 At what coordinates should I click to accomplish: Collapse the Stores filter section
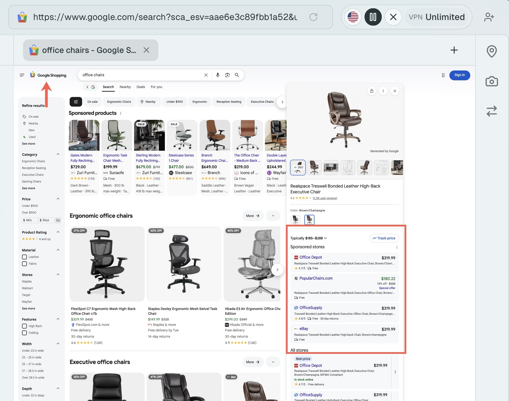58,274
